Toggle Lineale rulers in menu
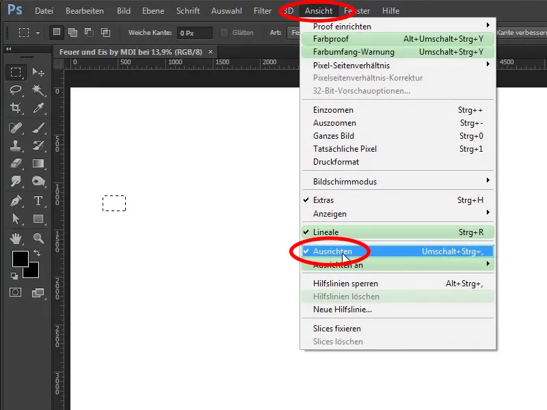 [x=398, y=232]
